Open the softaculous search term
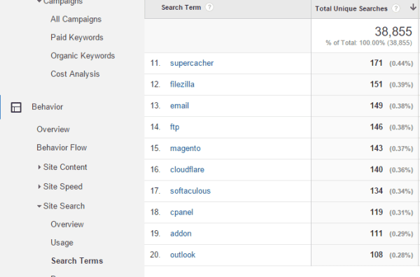The width and height of the screenshot is (420, 277). click(190, 191)
